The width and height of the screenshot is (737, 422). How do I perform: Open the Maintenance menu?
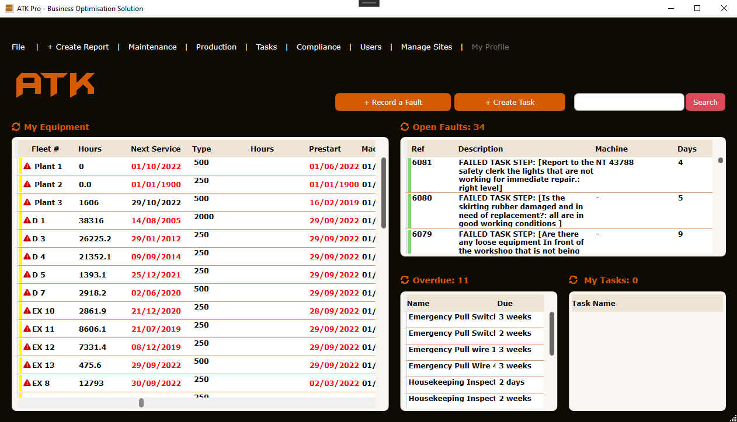152,47
